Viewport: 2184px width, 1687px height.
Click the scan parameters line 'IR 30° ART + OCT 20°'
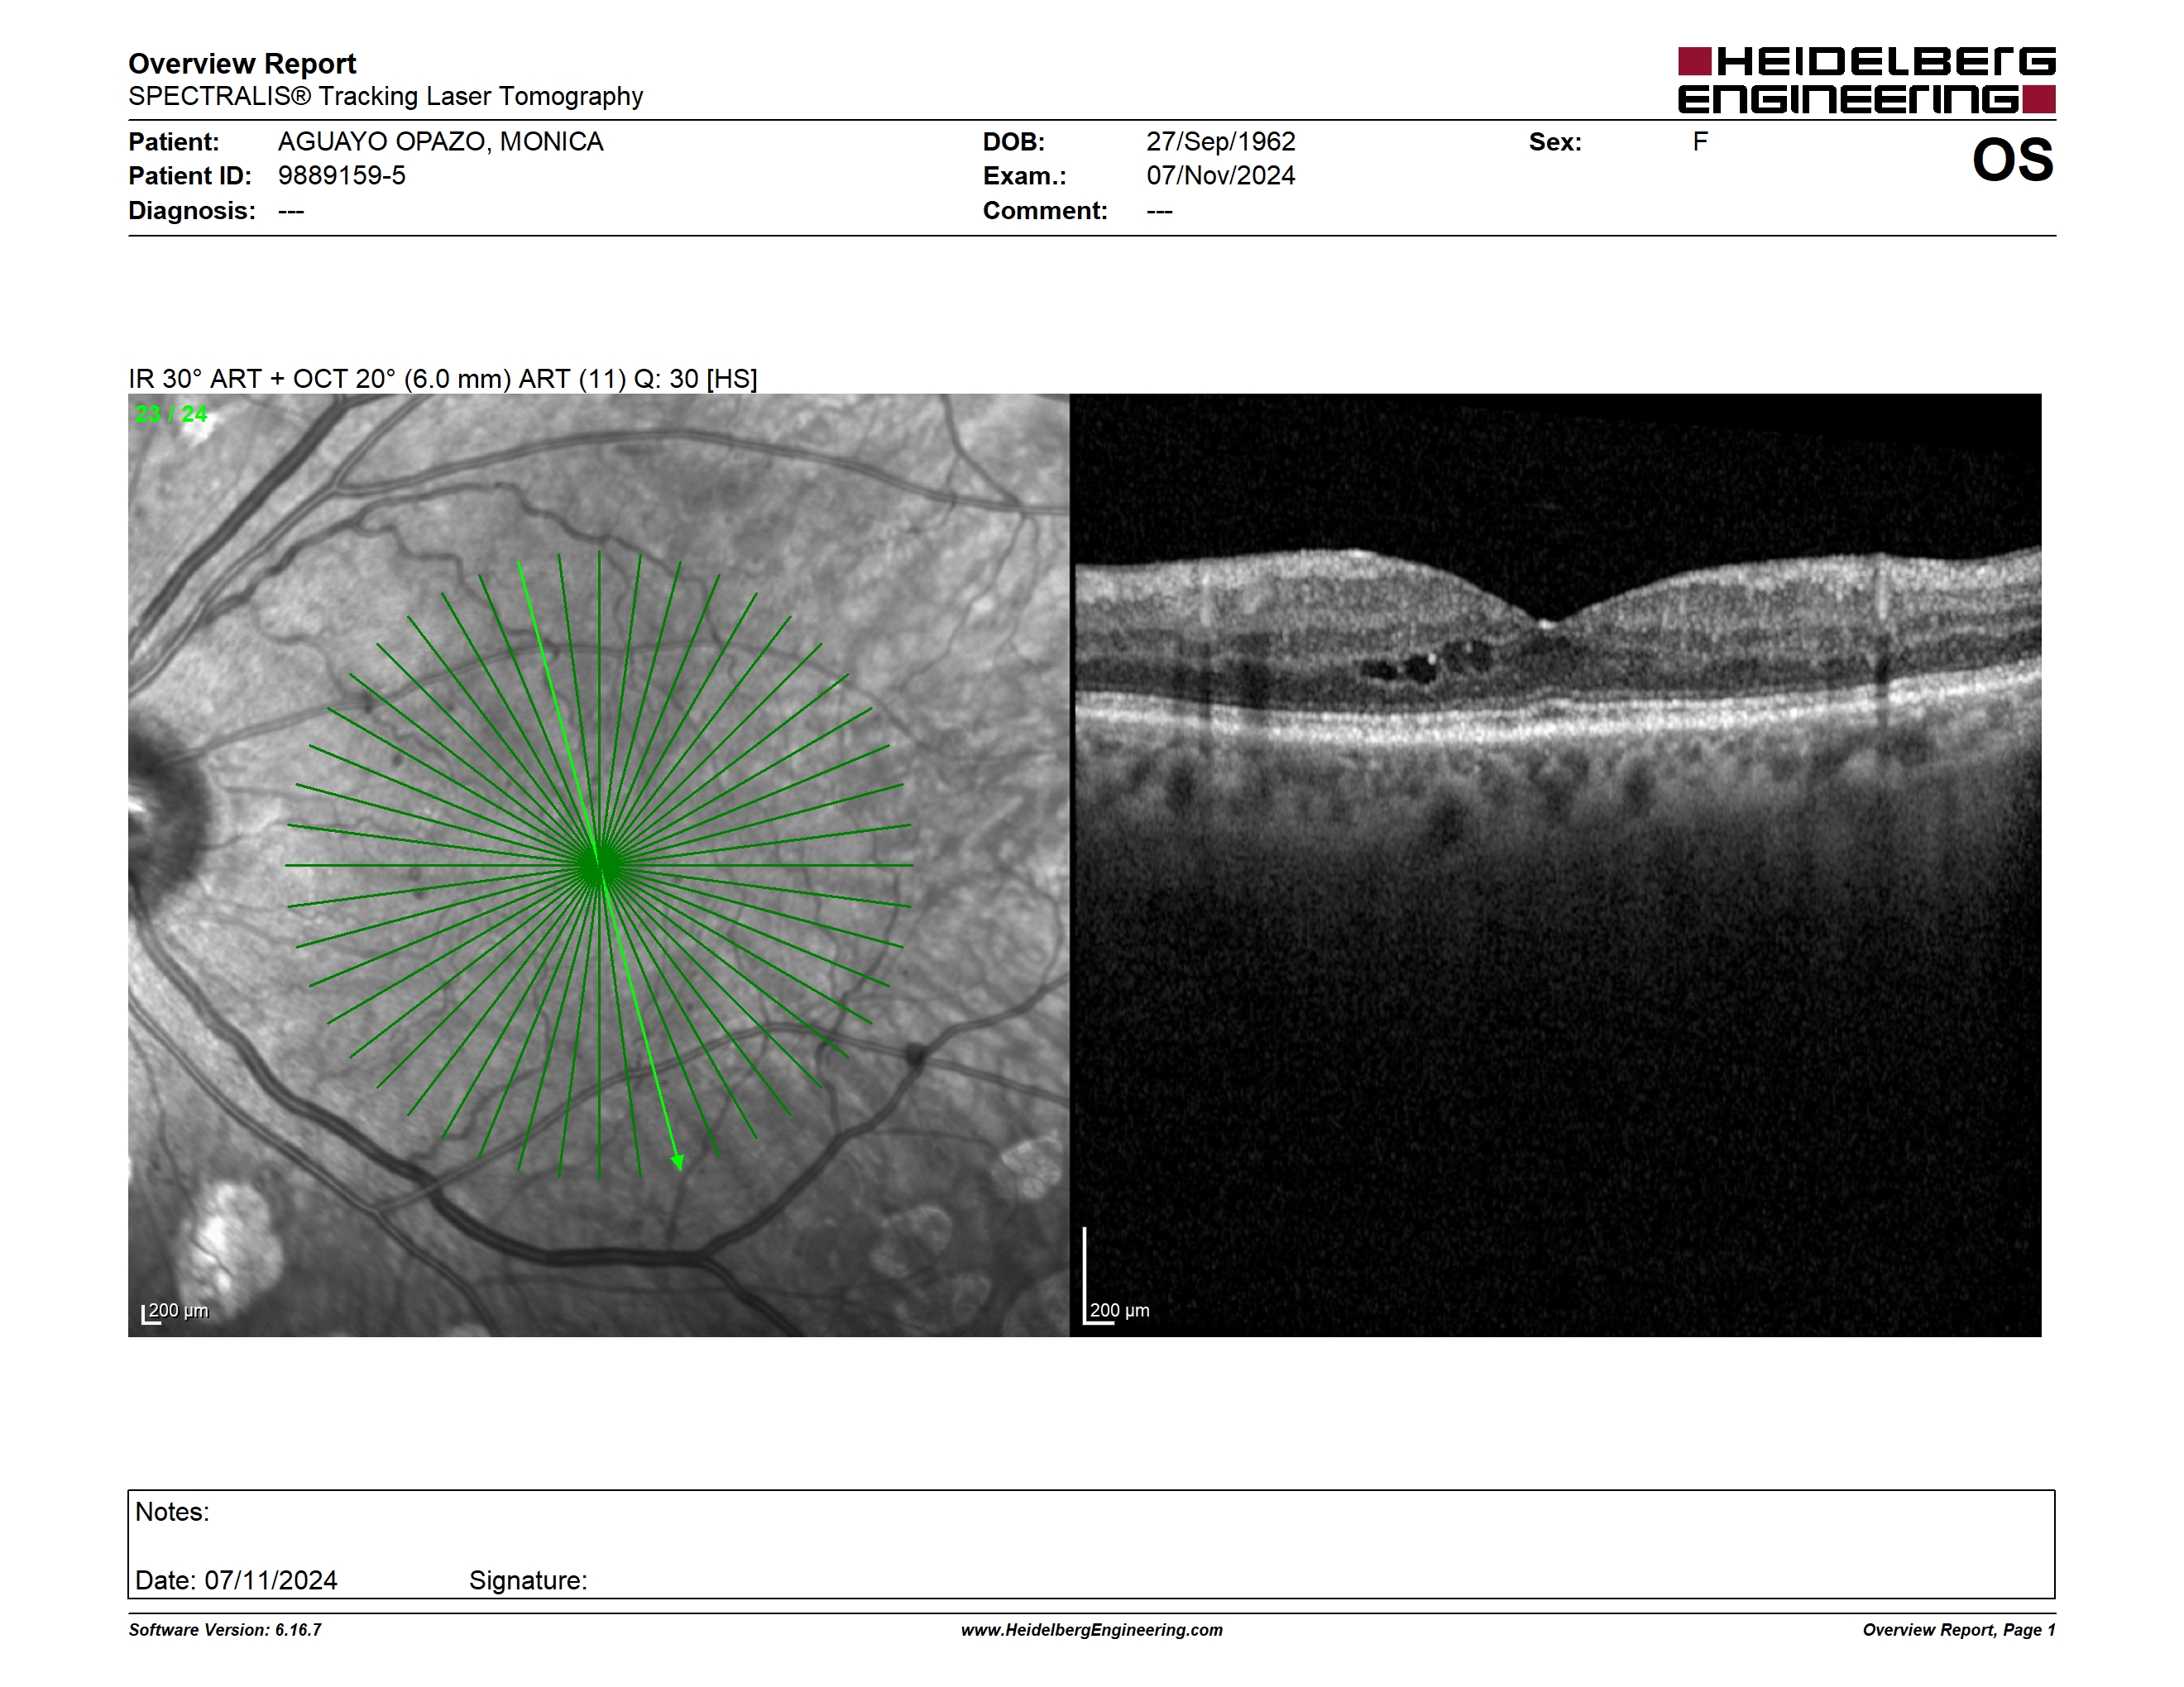[442, 379]
